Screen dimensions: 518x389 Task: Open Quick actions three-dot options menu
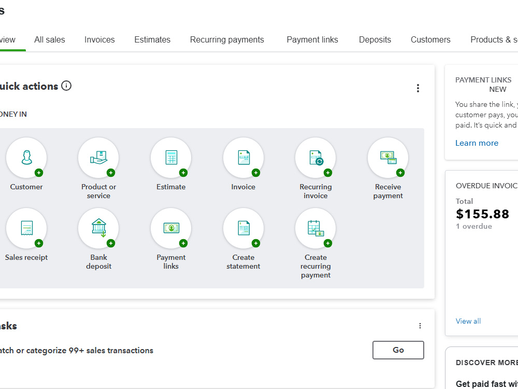coord(418,88)
